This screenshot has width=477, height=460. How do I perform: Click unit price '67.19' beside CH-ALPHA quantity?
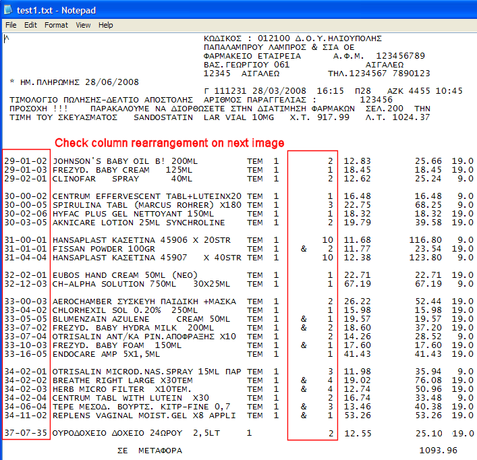(358, 284)
